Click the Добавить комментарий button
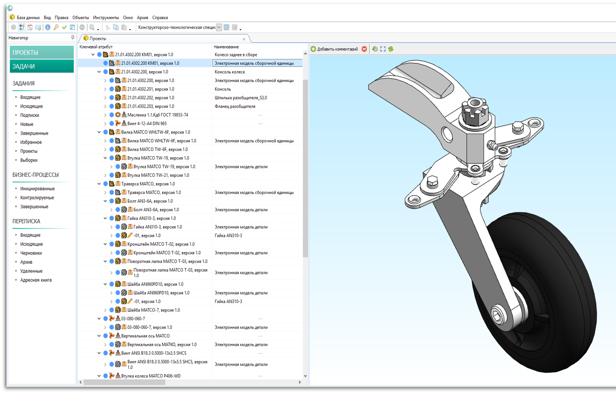The image size is (616, 394). (x=334, y=49)
